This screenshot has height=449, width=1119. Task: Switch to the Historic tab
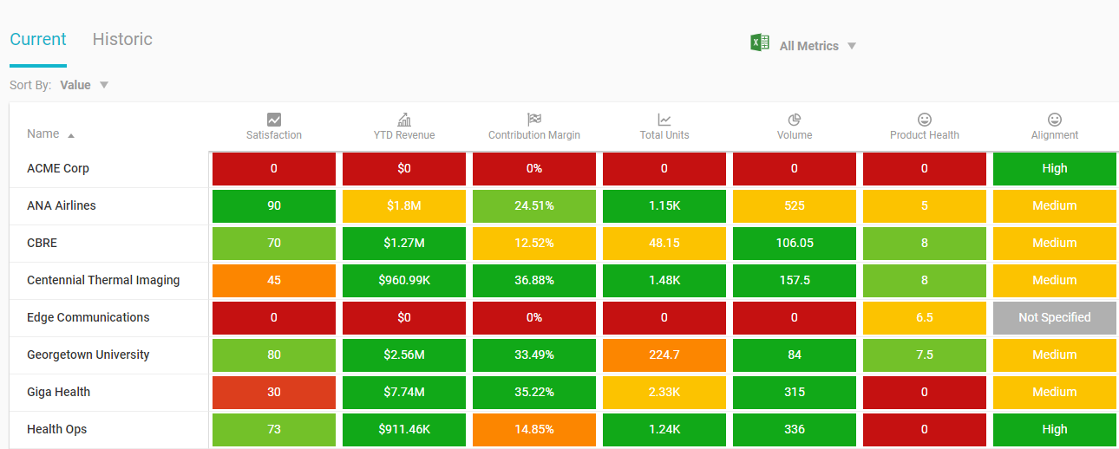[122, 40]
